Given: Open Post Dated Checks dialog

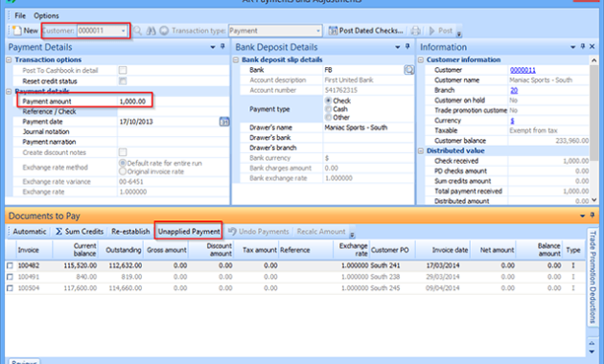Looking at the screenshot, I should 366,31.
